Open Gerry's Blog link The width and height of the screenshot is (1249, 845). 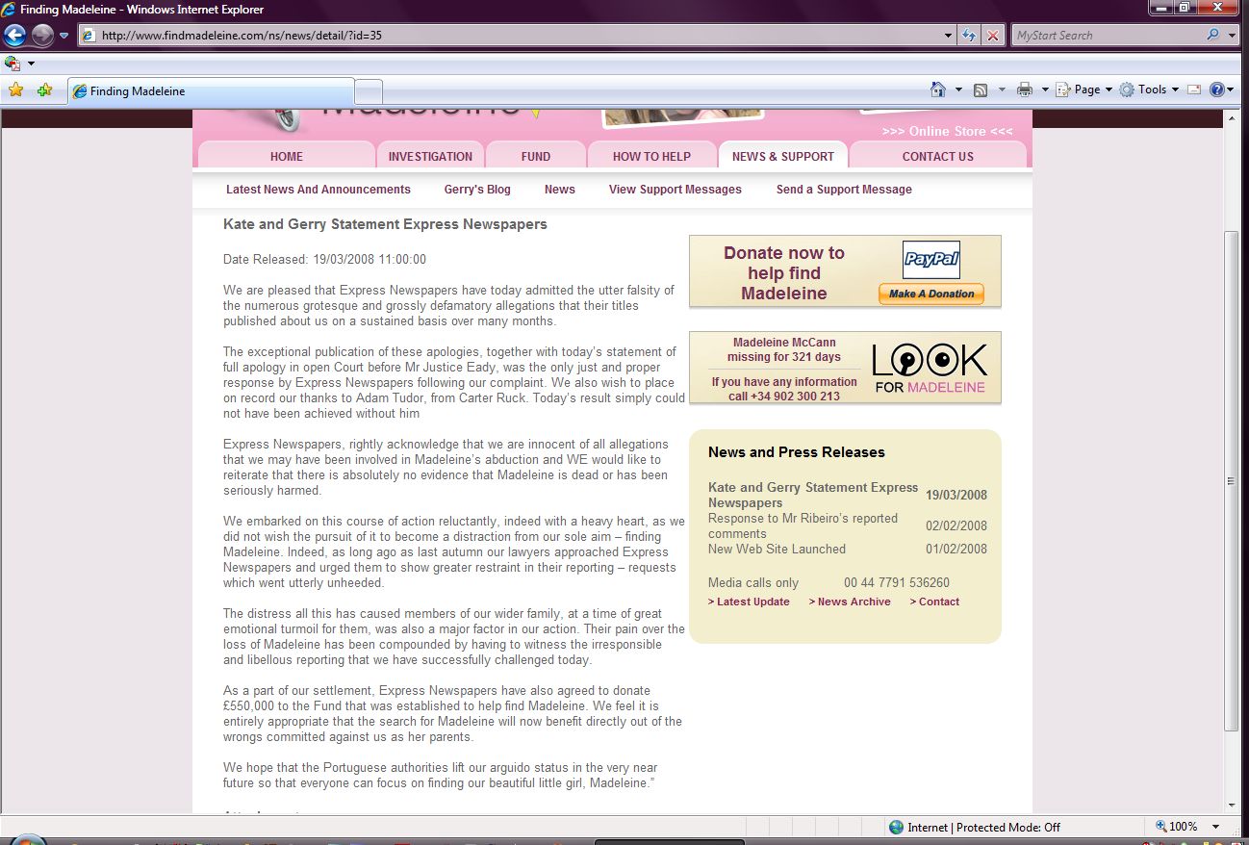(x=477, y=190)
